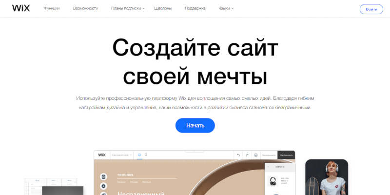
Task: Click the pages icon in editor sidebar
Action: click(x=103, y=176)
